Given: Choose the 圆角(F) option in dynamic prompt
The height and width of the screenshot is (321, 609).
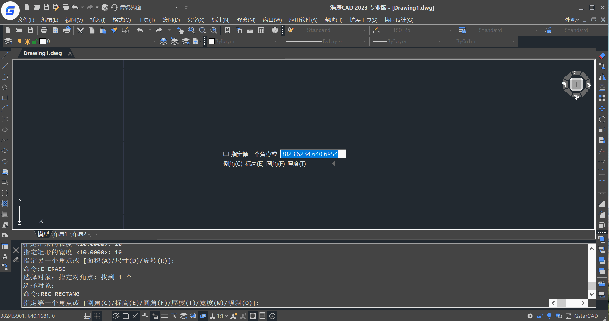Looking at the screenshot, I should pyautogui.click(x=275, y=164).
